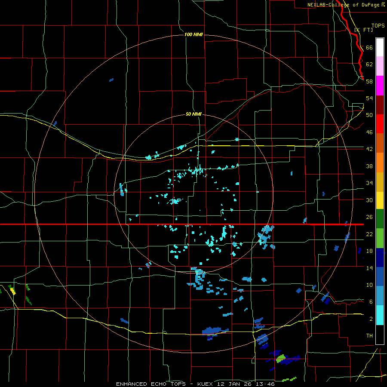Click the legend value '18'

pos(369,251)
